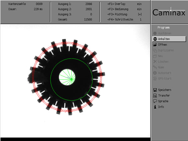
Task: Click the Info icon
Action: 155,107
